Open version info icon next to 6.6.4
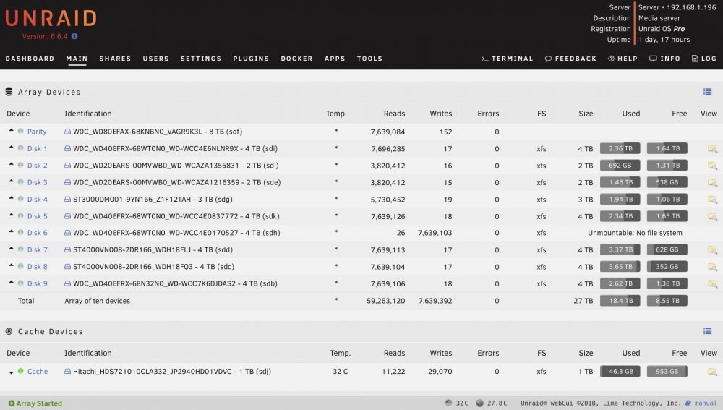The image size is (723, 410). click(74, 36)
